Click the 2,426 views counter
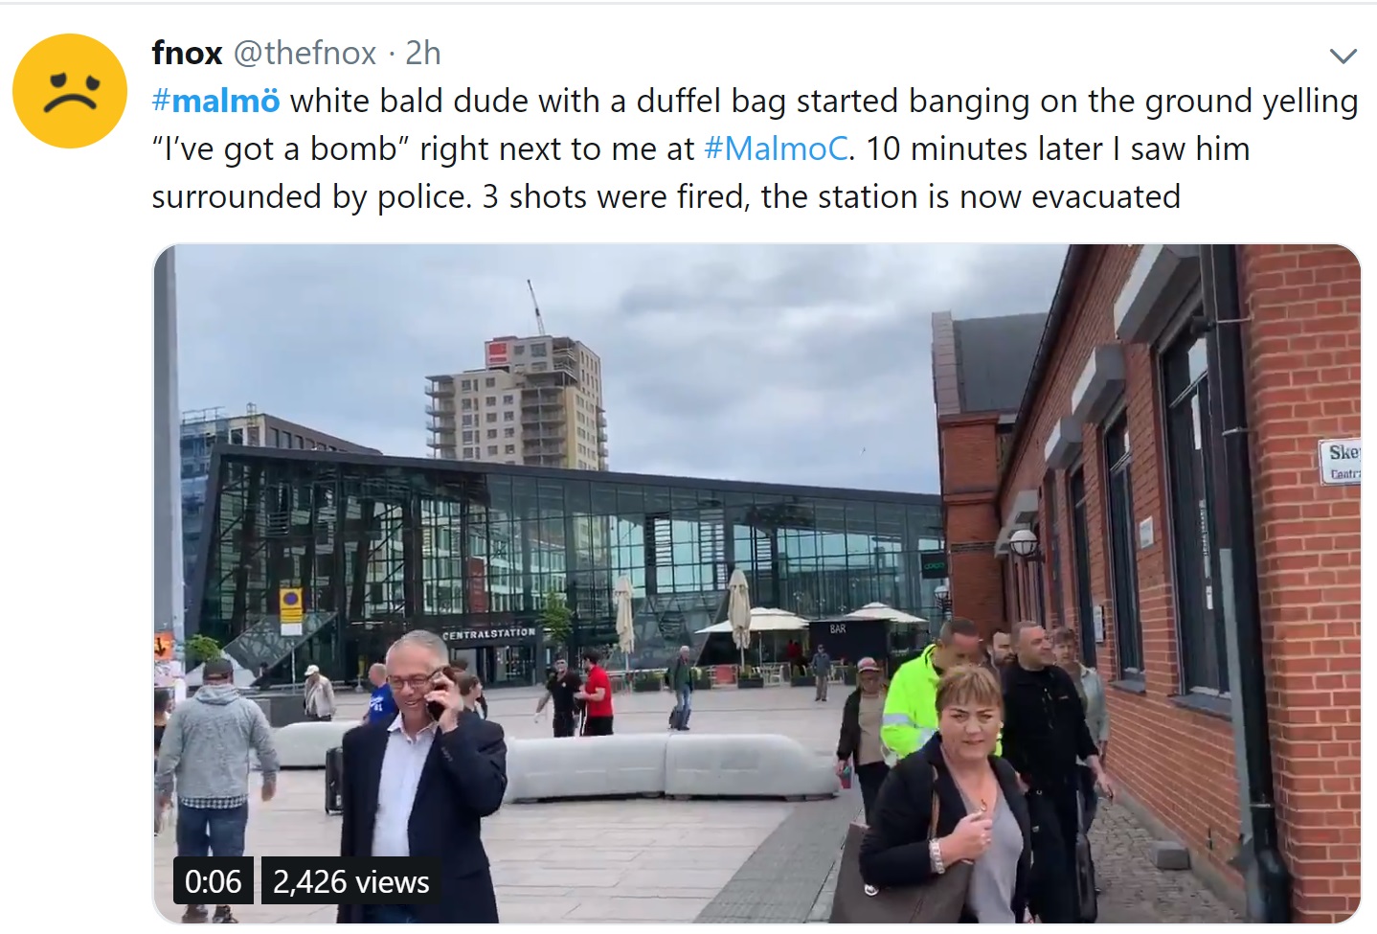 (x=350, y=880)
